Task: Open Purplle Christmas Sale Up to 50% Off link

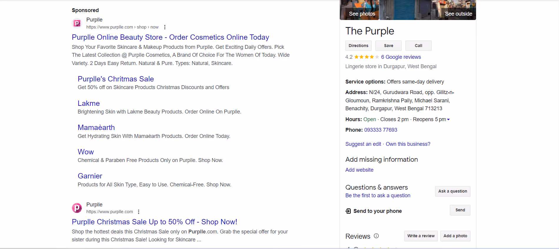Action: 154,222
